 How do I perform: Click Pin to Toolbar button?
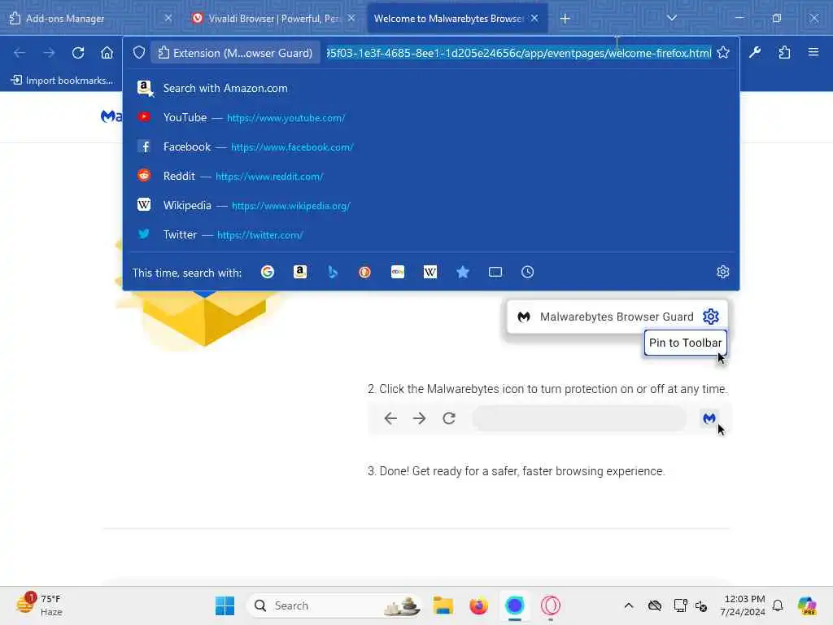685,343
